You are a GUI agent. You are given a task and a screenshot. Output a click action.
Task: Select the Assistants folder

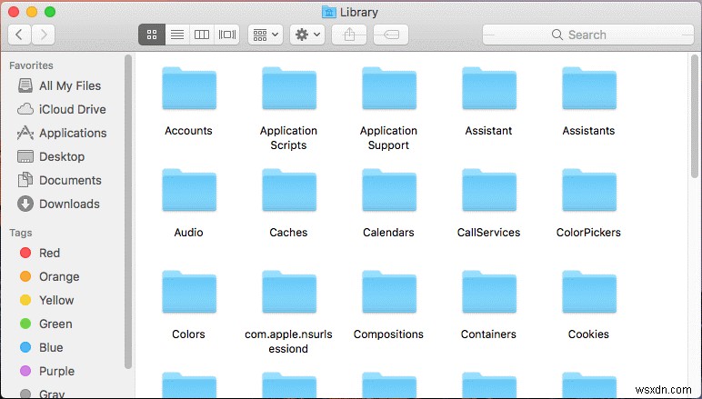(588, 89)
